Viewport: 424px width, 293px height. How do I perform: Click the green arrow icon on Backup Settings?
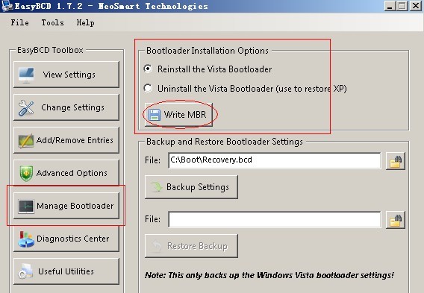tap(157, 187)
